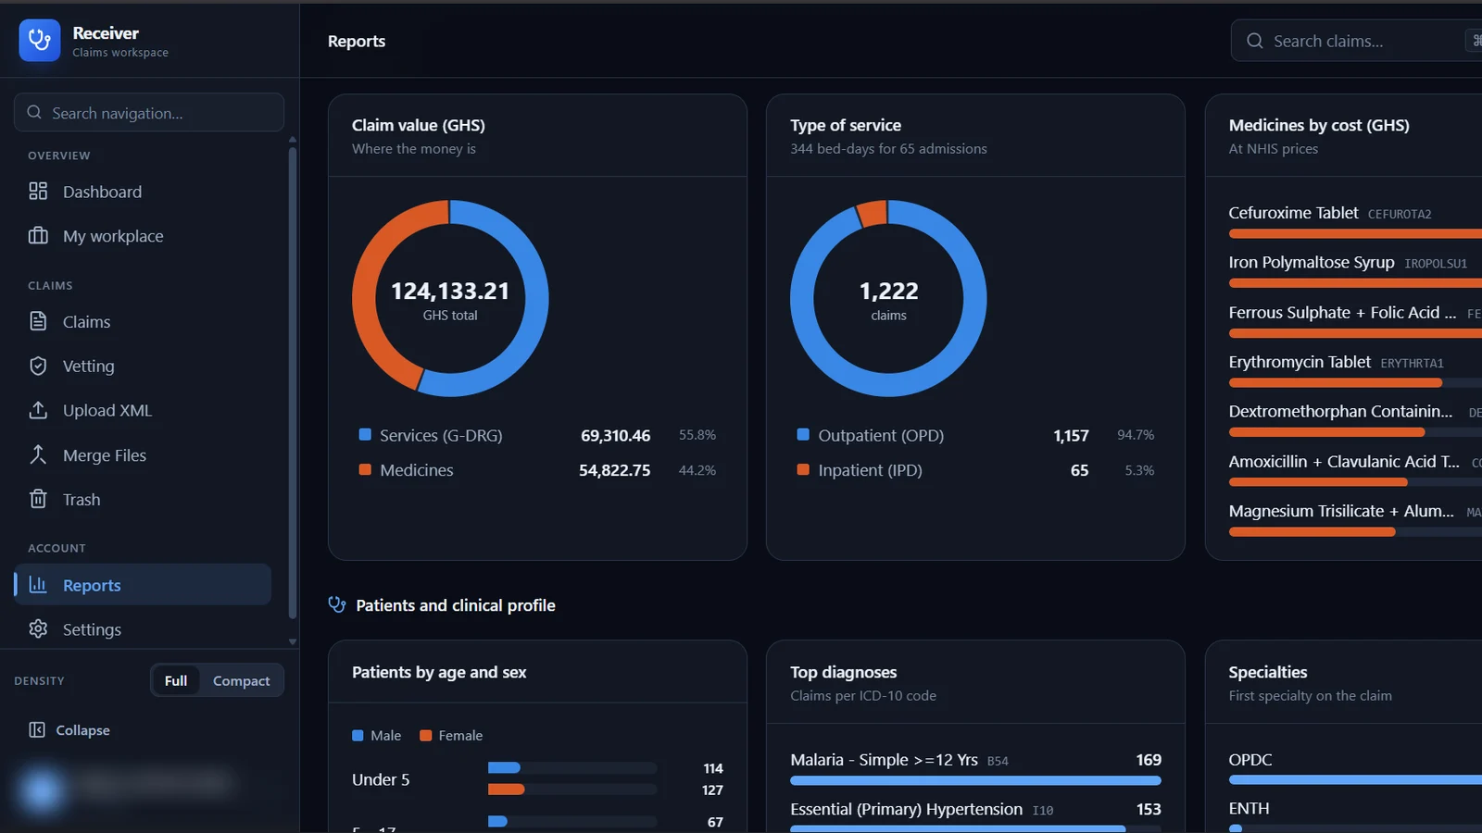
Task: Click the Reports bar chart icon
Action: (38, 585)
